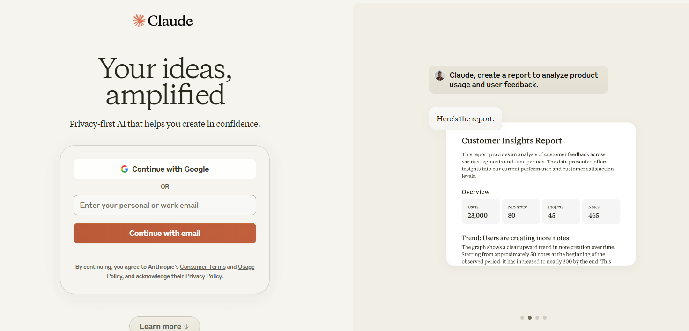This screenshot has height=331, width=689.
Task: Jump to the third carousel slide dot
Action: 537,318
